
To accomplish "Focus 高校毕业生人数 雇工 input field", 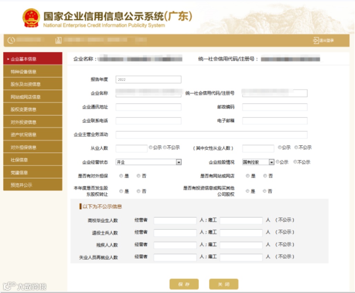I will coord(241,220).
